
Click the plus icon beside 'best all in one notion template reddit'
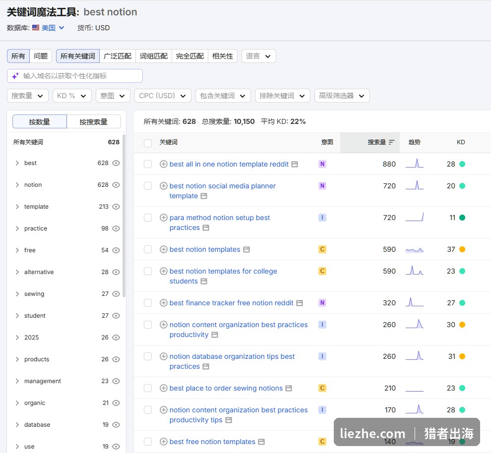(164, 164)
